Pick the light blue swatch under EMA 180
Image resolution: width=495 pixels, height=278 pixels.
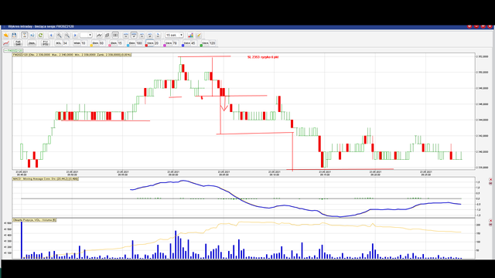click(128, 46)
